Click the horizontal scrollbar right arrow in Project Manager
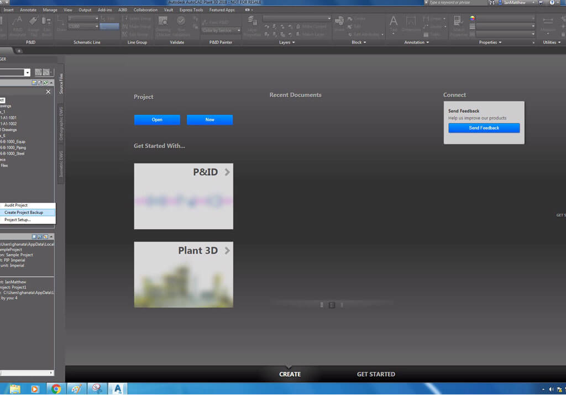The image size is (566, 395). click(x=51, y=373)
